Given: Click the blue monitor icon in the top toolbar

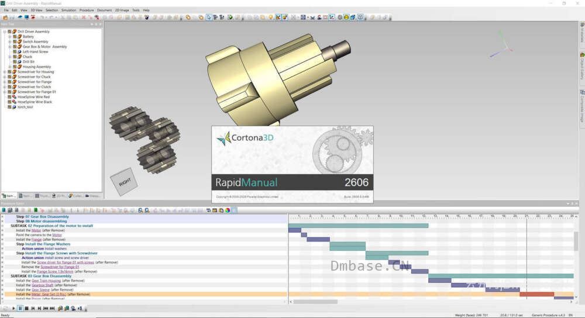Looking at the screenshot, I should coord(26,17).
